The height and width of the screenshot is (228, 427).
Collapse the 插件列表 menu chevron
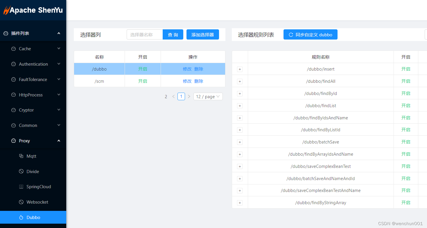(59, 33)
